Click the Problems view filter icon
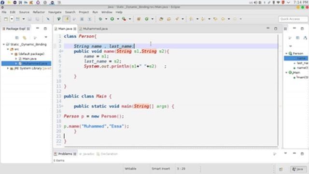 (x=275, y=154)
